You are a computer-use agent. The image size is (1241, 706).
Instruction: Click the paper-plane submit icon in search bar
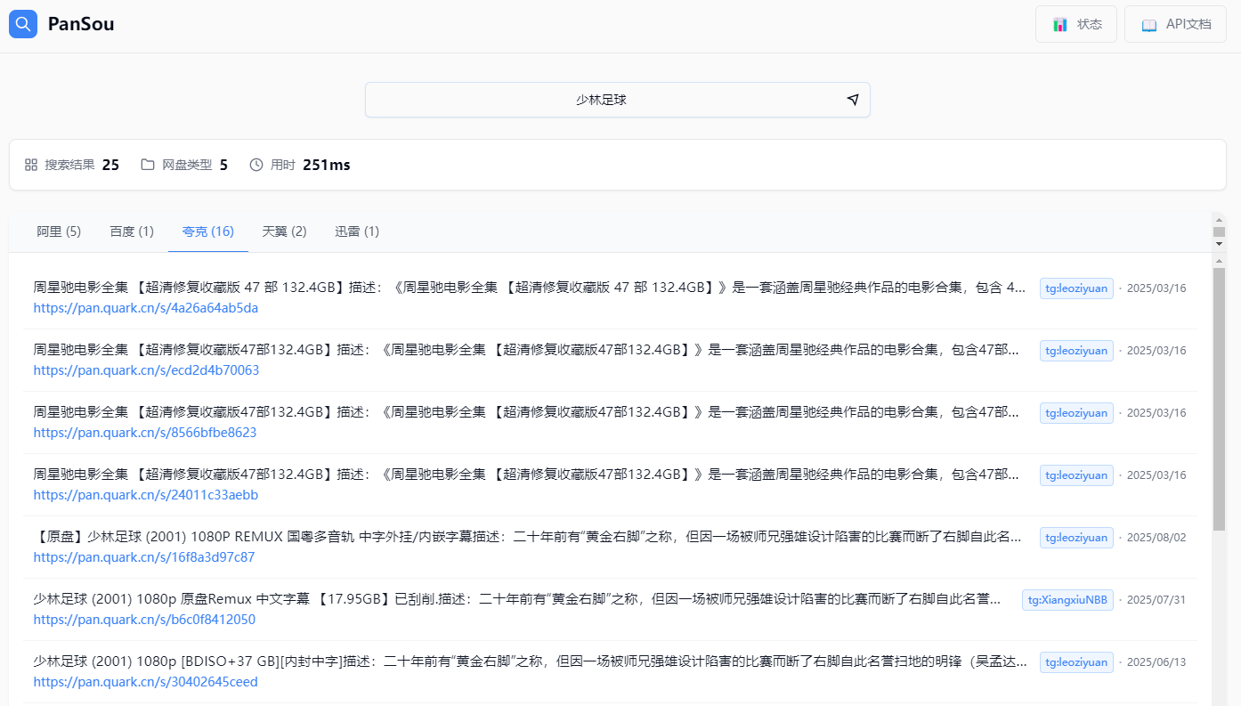click(x=852, y=100)
